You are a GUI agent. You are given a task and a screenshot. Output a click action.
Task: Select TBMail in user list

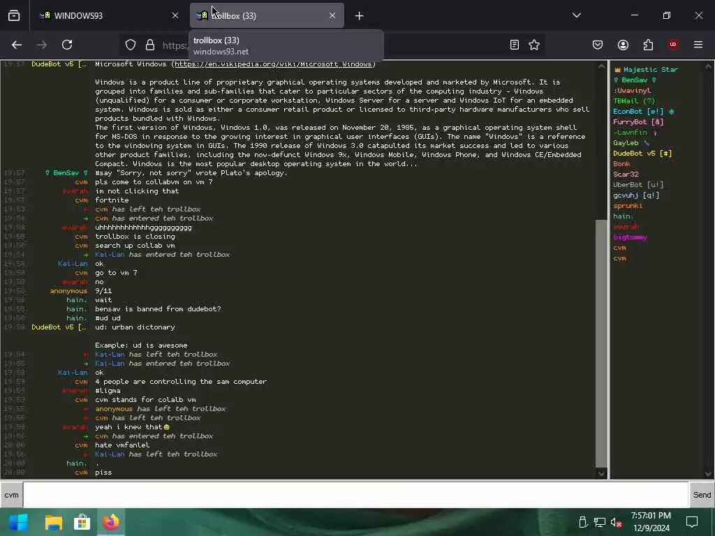(x=634, y=101)
